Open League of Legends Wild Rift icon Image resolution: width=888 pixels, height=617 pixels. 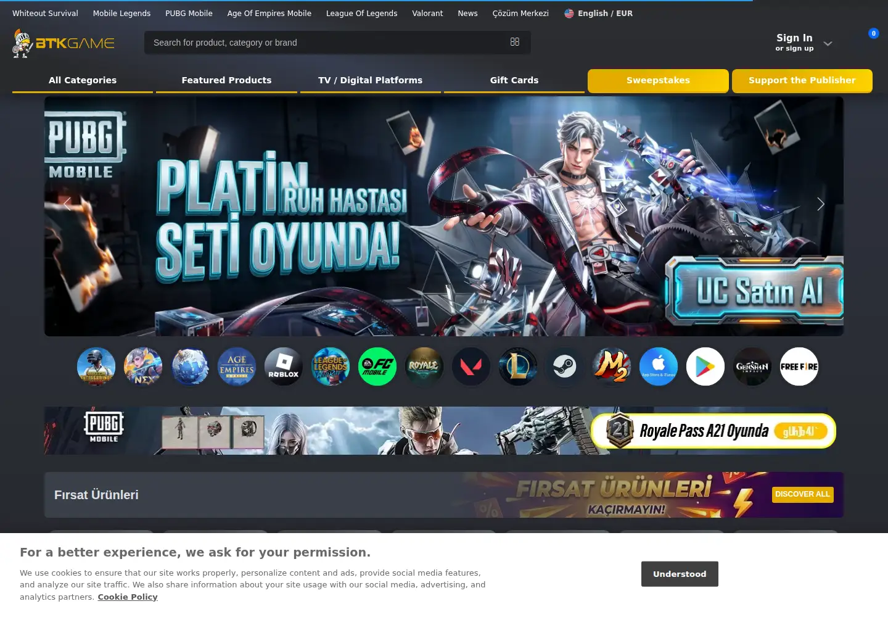click(331, 366)
